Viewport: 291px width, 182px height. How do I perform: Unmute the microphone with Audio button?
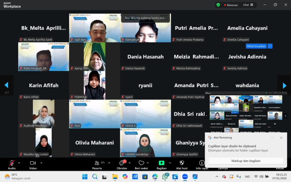tap(12, 163)
